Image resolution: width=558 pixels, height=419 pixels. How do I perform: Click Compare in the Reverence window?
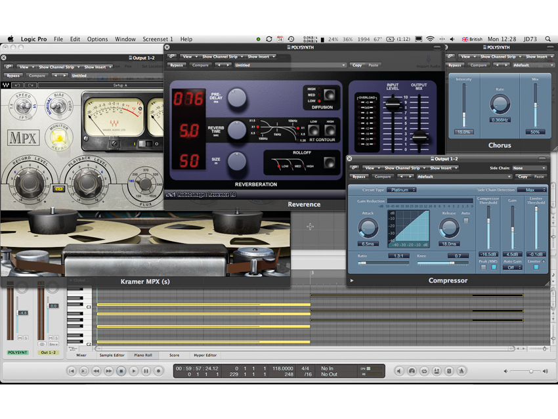pyautogui.click(x=200, y=65)
